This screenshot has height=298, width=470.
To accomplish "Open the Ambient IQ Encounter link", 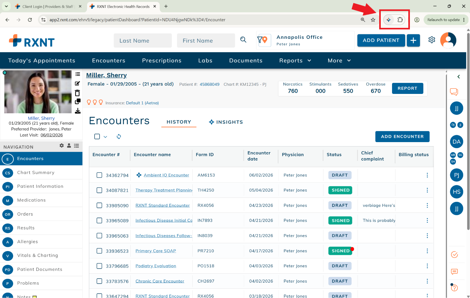I will coord(166,175).
